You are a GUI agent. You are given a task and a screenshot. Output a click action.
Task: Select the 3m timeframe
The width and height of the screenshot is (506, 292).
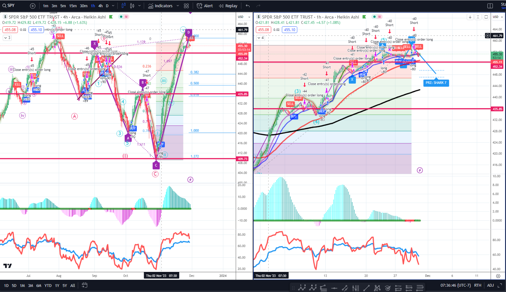point(54,6)
